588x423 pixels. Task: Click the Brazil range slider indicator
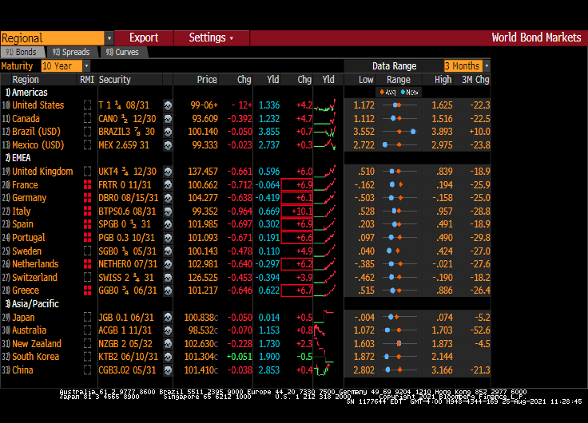(399, 132)
